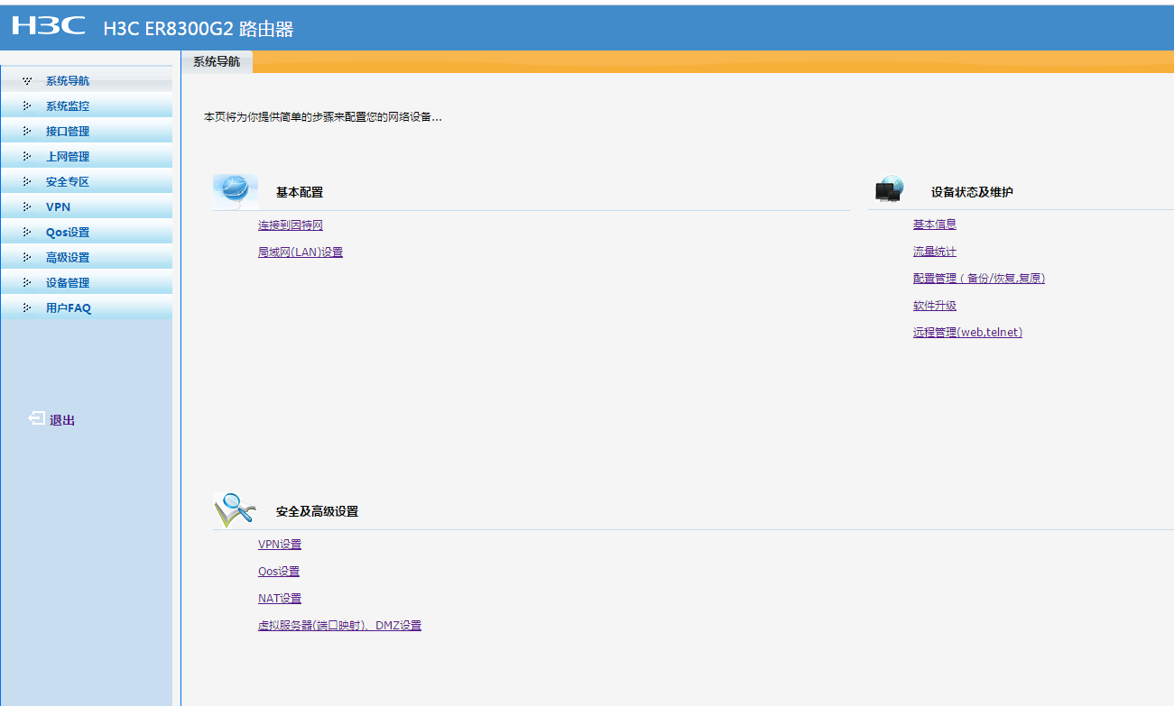1174x706 pixels.
Task: Open the 虚拟服务器(端口映射)、DMZ设置 link
Action: 339,626
